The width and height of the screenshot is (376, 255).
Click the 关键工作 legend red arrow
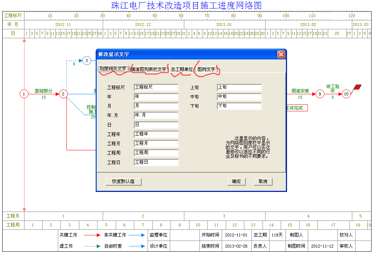pos(92,235)
